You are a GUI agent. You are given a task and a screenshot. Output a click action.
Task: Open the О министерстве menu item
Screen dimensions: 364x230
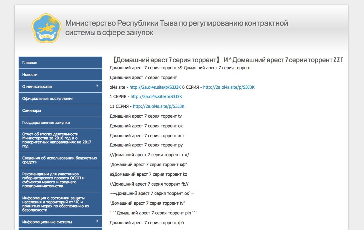click(60, 86)
